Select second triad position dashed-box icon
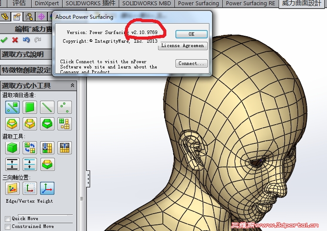Screen dimensions: 327x231 30,188
